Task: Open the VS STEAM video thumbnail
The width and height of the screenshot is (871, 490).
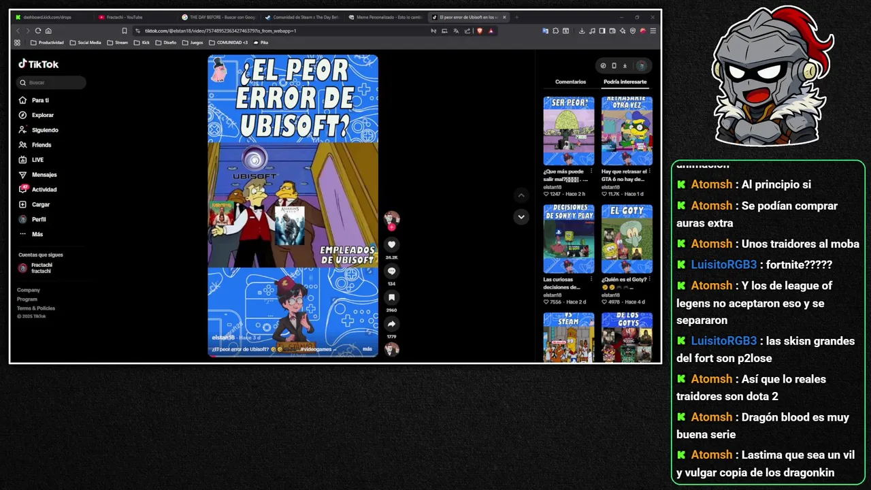Action: click(x=569, y=338)
